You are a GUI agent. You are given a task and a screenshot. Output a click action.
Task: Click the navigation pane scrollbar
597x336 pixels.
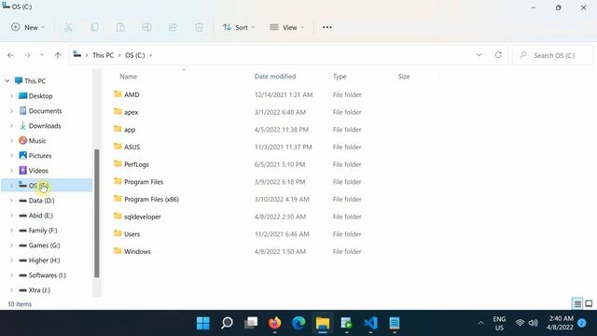[x=97, y=213]
